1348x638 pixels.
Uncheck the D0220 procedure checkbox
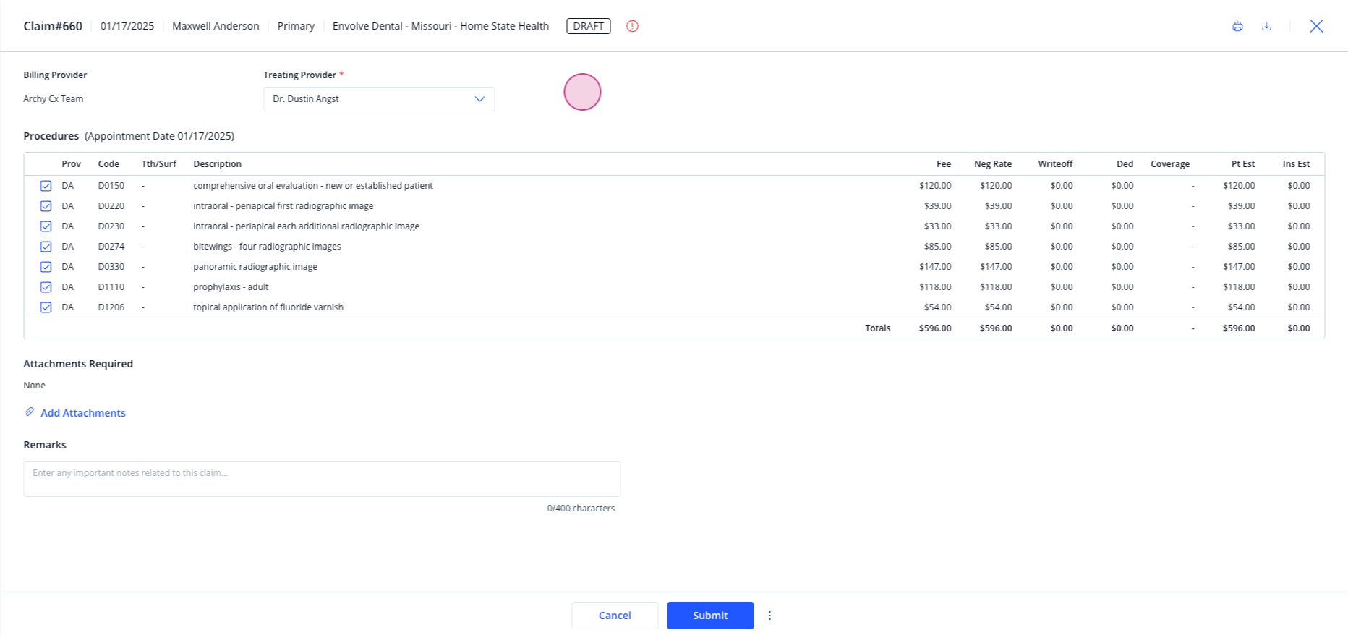pos(46,206)
